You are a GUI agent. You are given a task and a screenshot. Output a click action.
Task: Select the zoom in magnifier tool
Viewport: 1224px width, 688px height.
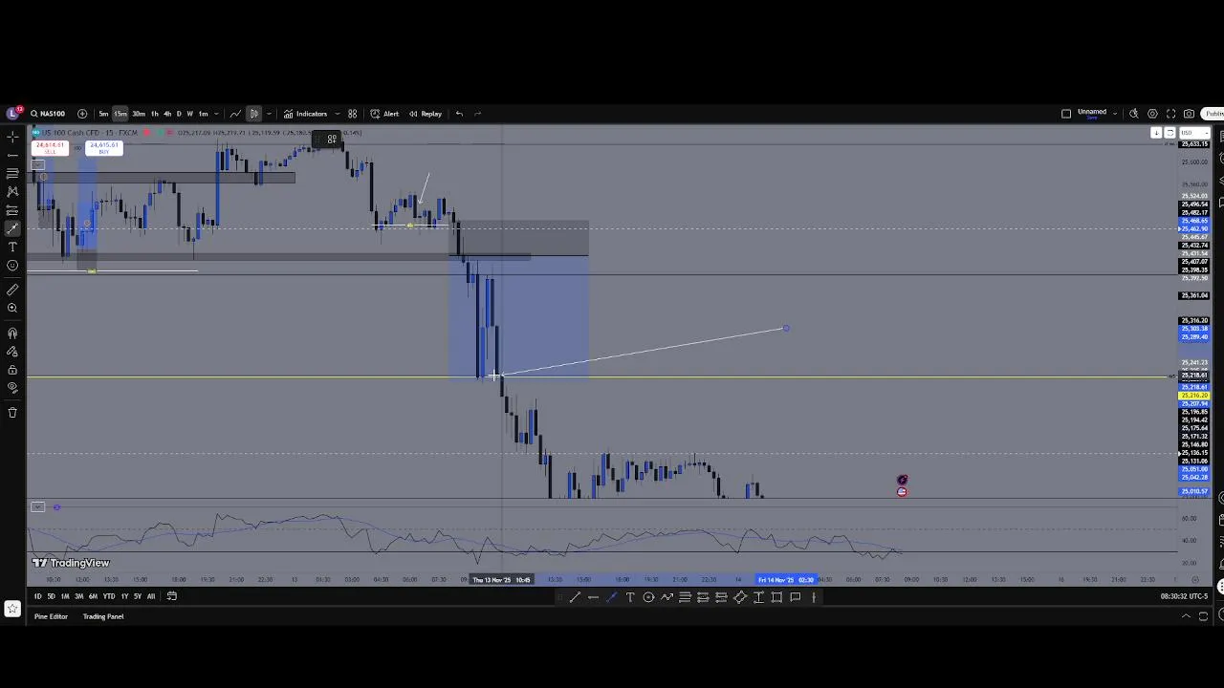pyautogui.click(x=12, y=308)
